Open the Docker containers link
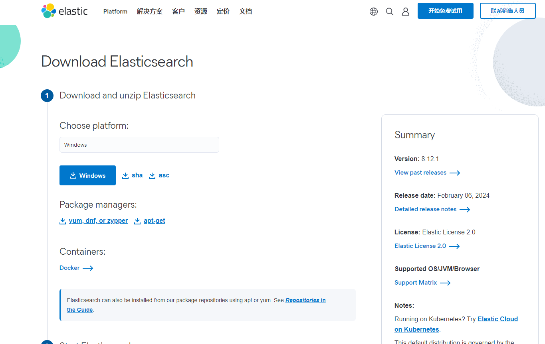The width and height of the screenshot is (545, 344). [x=69, y=268]
